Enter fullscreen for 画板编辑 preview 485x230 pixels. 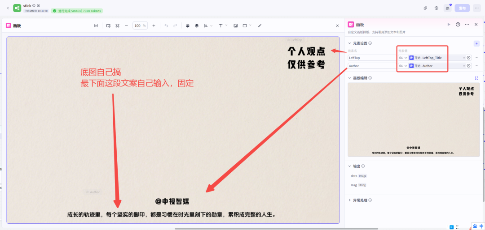click(x=476, y=78)
